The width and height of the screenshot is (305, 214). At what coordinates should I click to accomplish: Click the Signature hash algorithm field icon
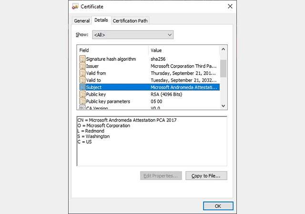coord(82,59)
